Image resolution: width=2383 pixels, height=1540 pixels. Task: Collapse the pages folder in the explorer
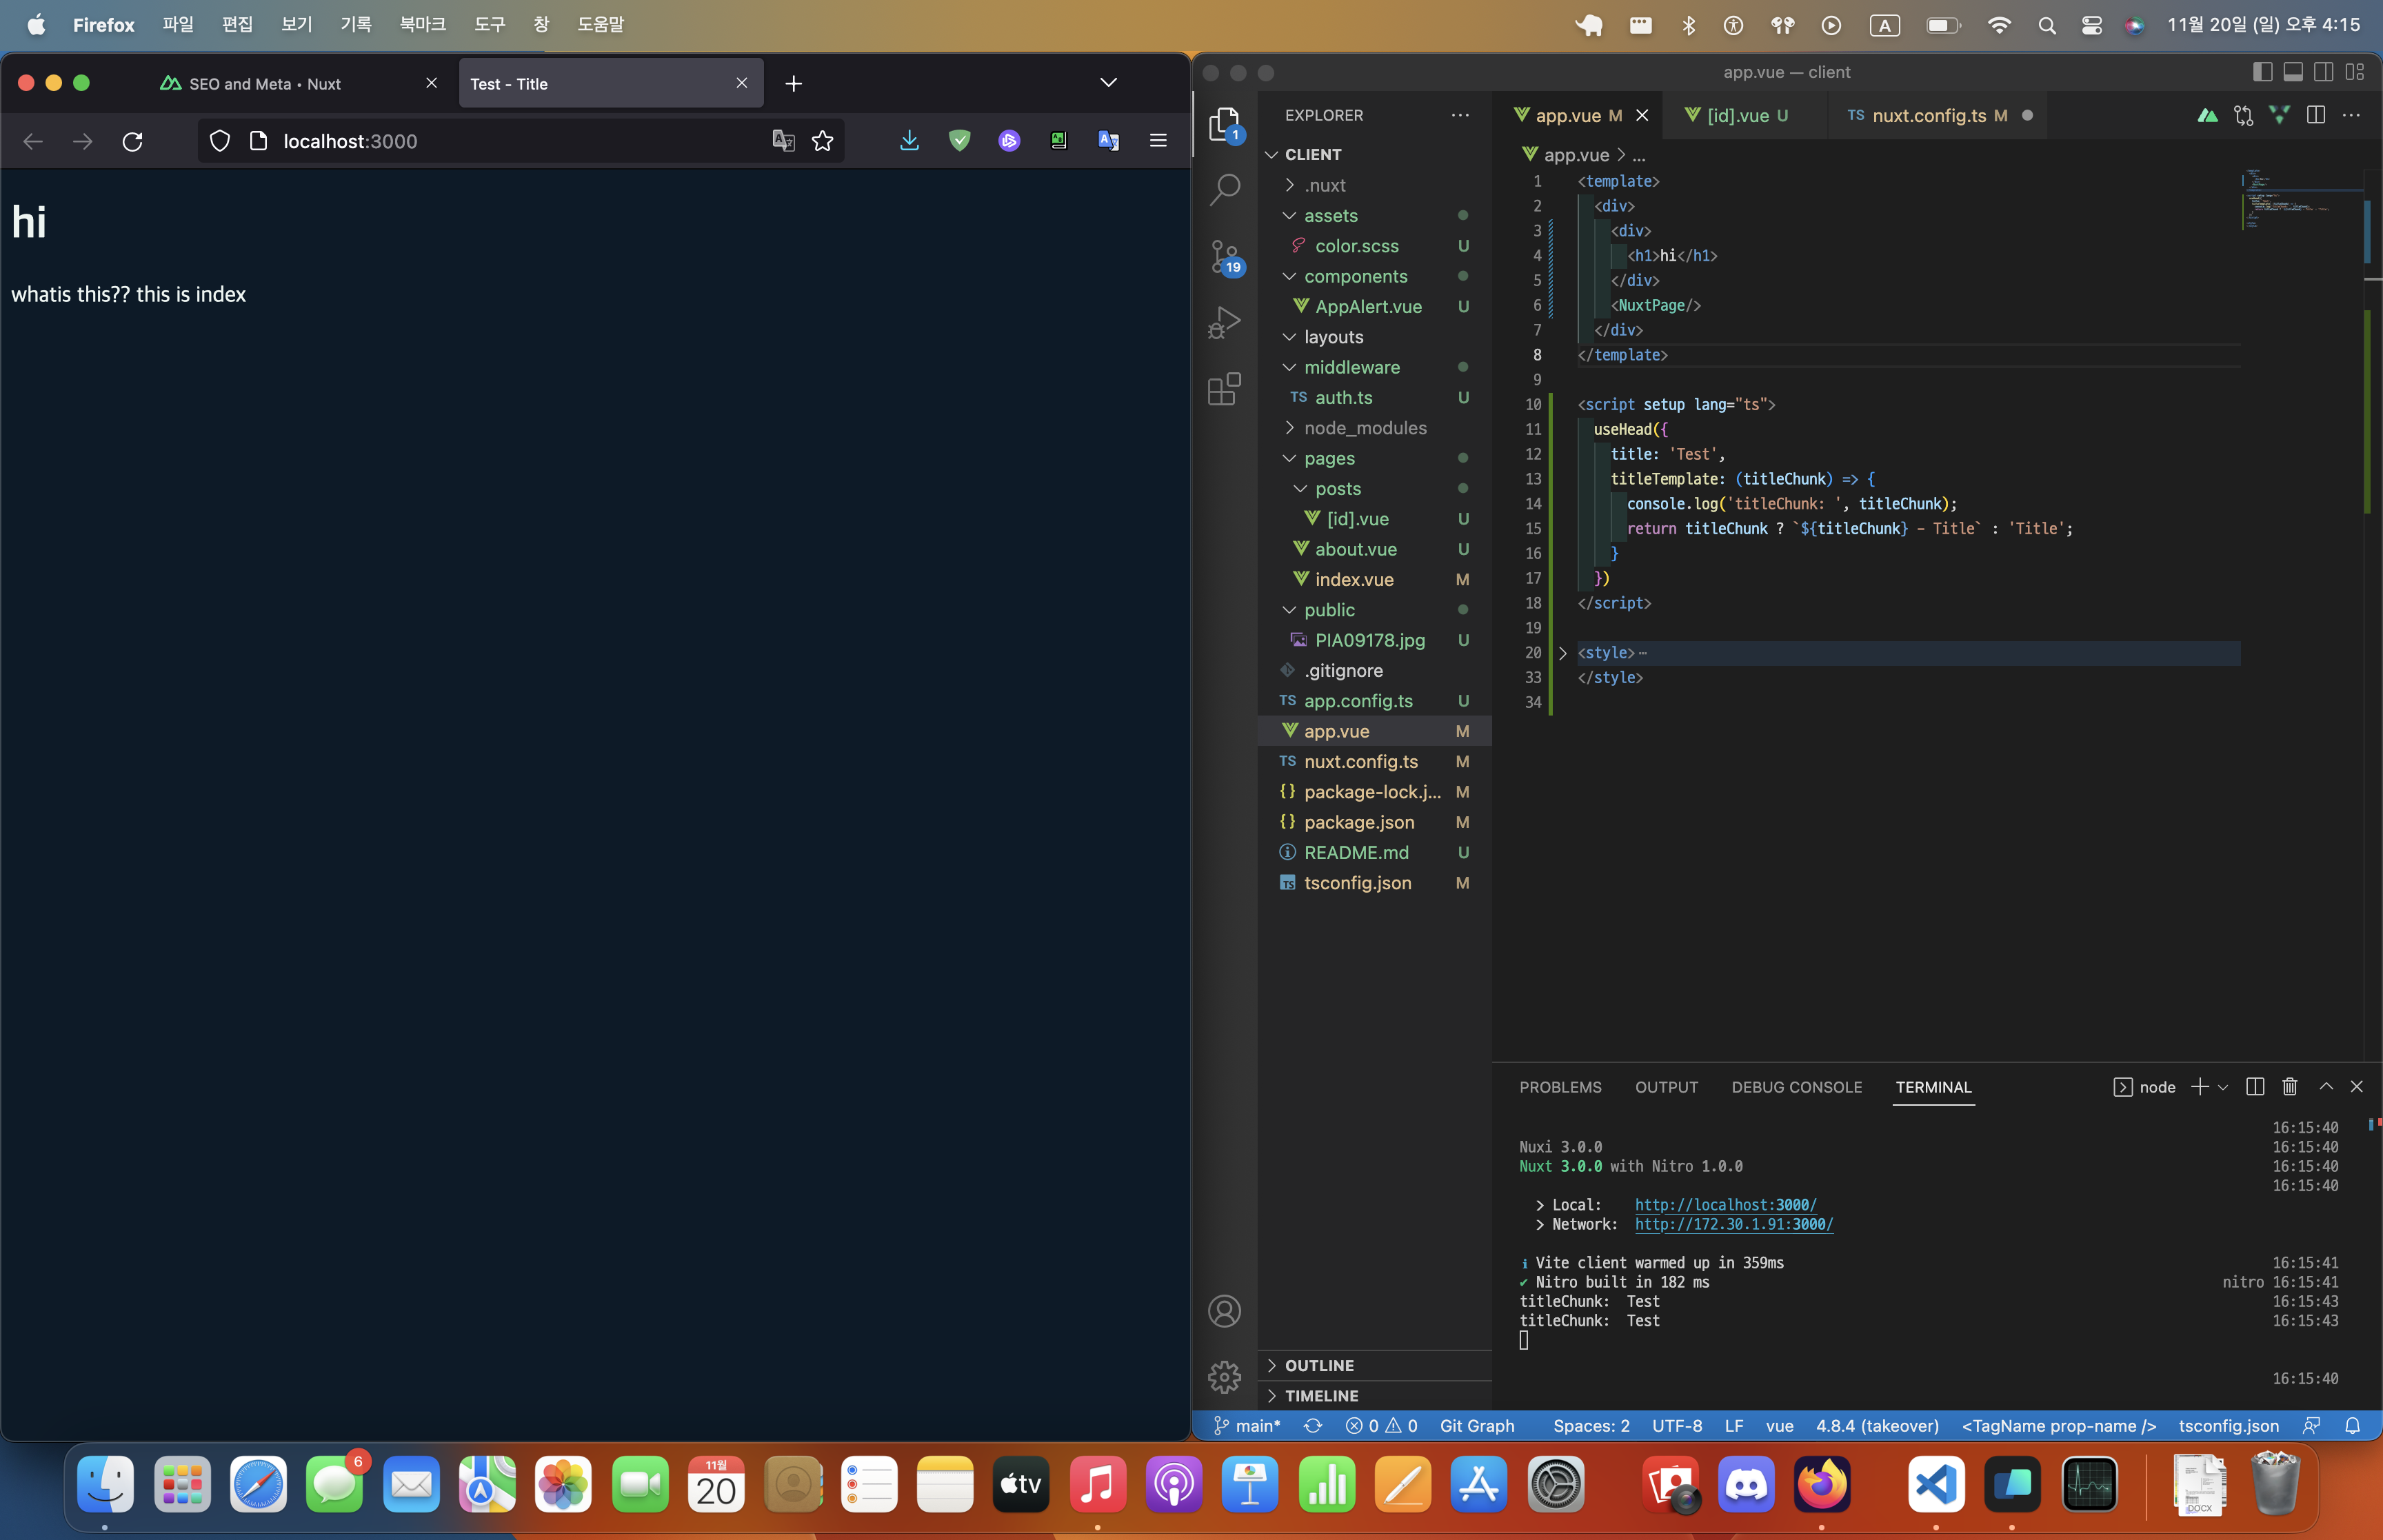click(1329, 458)
